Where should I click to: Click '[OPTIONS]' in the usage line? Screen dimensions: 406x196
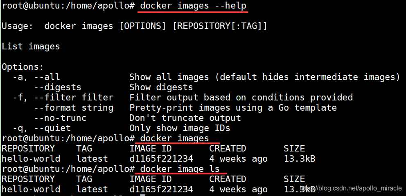pos(143,26)
